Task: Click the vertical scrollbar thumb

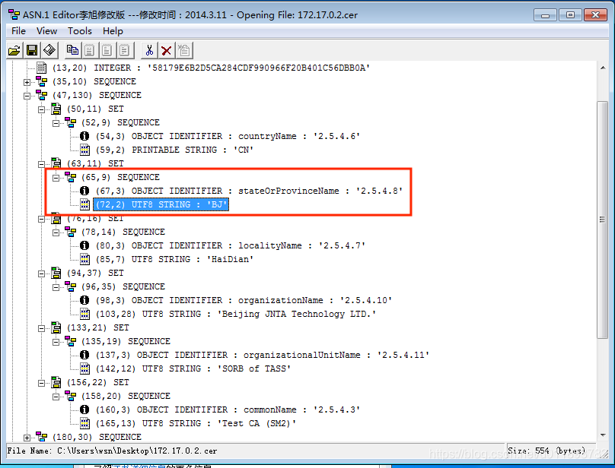Action: click(x=603, y=220)
